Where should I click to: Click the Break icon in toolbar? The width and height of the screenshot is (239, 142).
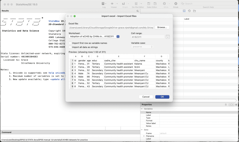(176, 4)
